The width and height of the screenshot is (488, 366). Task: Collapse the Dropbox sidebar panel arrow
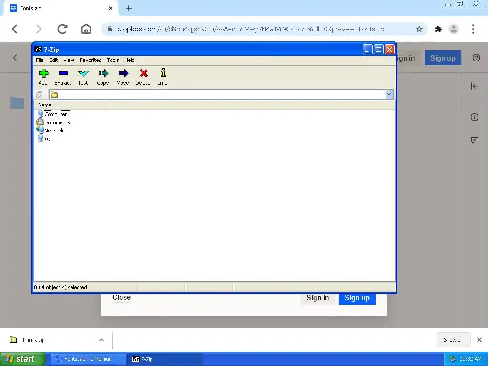pos(474,86)
